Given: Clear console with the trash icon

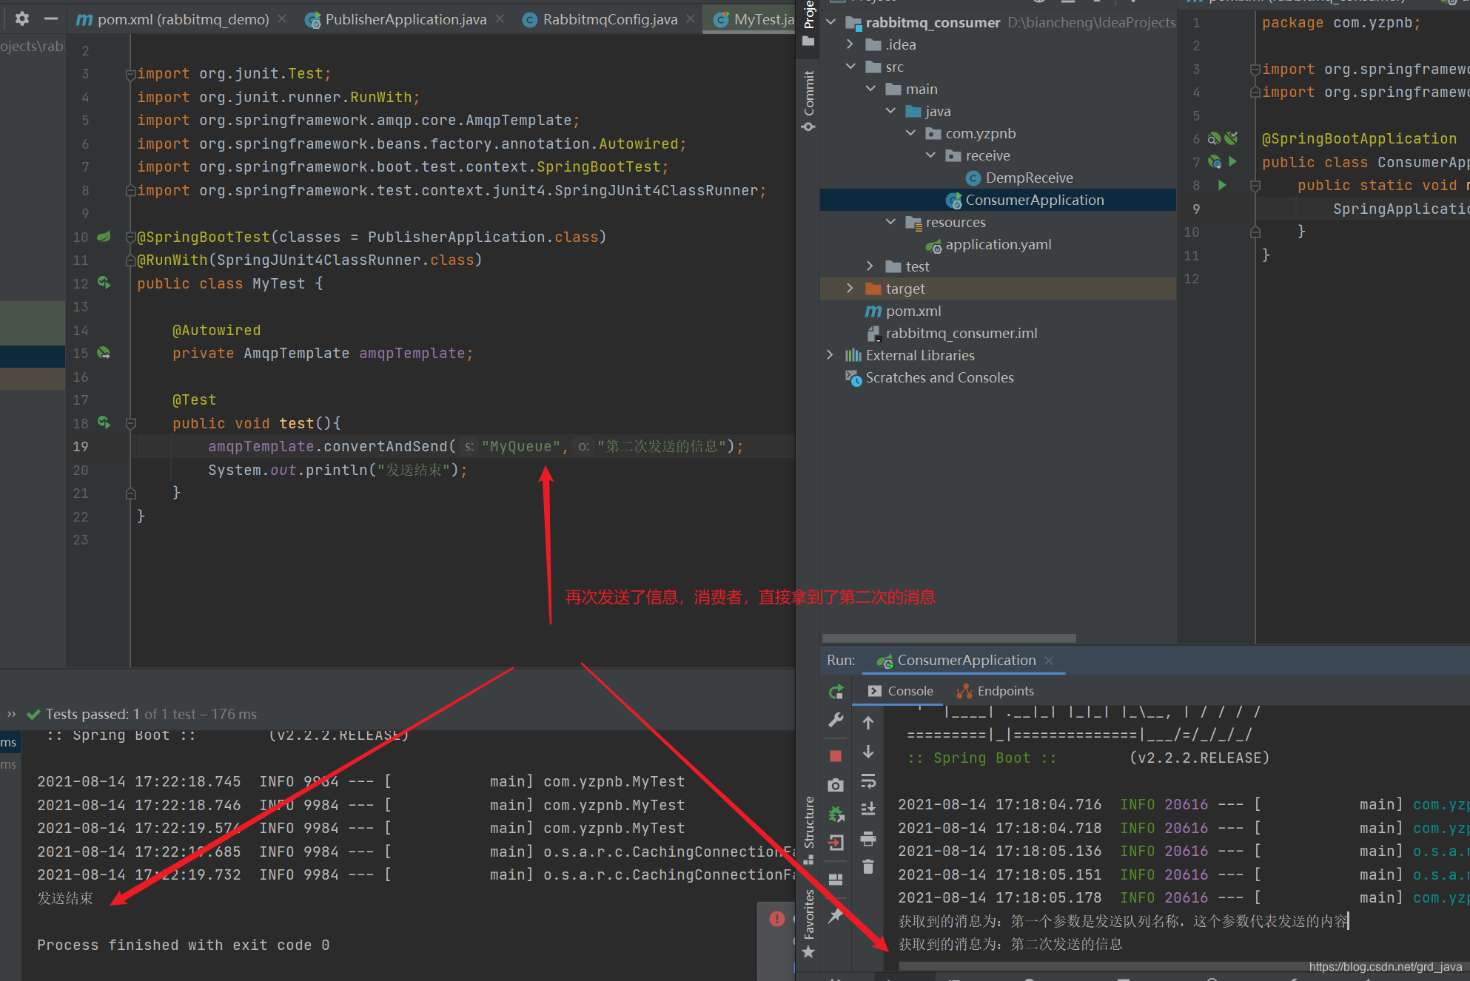Looking at the screenshot, I should tap(868, 866).
